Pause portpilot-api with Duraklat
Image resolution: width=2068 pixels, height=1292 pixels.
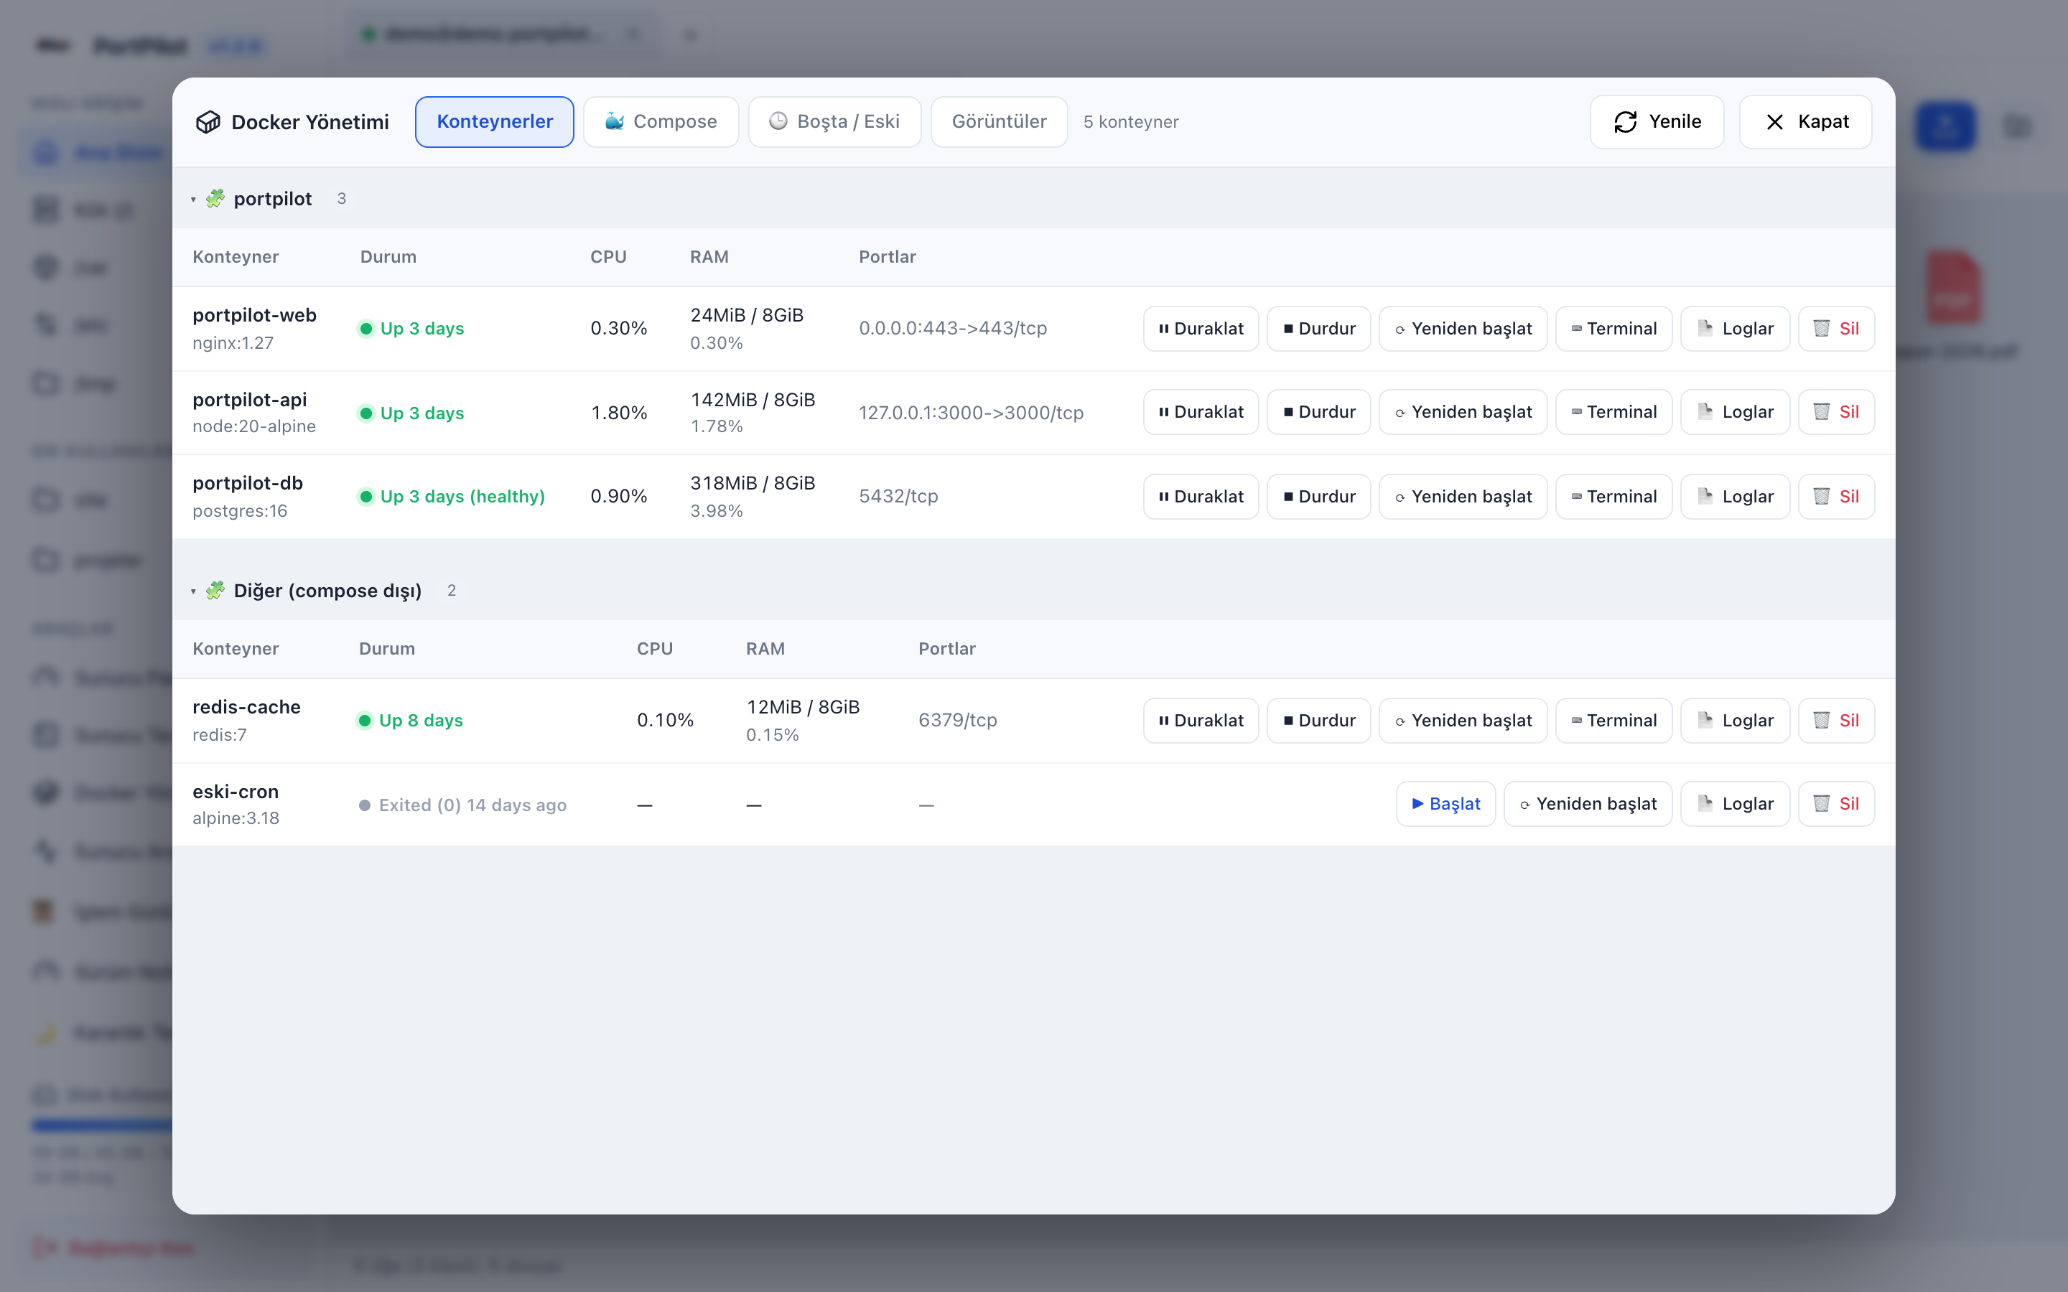coord(1201,412)
